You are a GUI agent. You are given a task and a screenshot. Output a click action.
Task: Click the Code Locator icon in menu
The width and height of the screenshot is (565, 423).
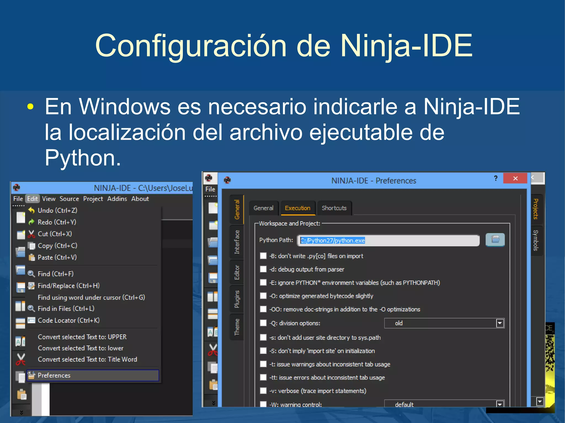[31, 320]
